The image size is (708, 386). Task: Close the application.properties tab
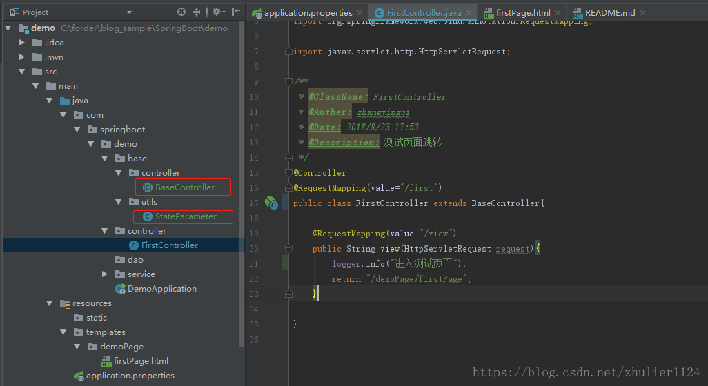360,12
